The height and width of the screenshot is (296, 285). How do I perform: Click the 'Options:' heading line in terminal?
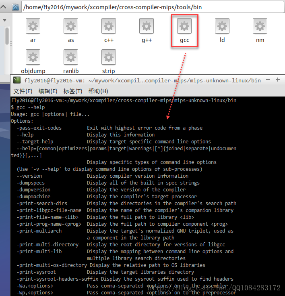[22, 121]
